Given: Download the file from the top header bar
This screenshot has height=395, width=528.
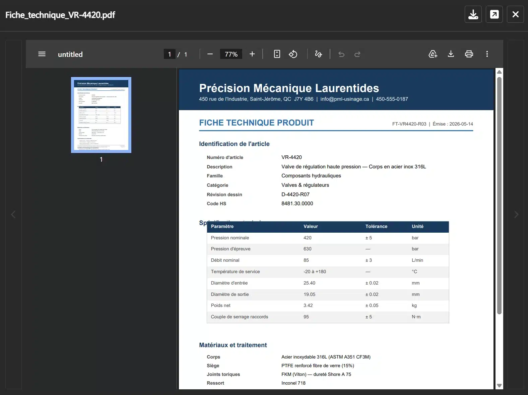Looking at the screenshot, I should pos(473,14).
